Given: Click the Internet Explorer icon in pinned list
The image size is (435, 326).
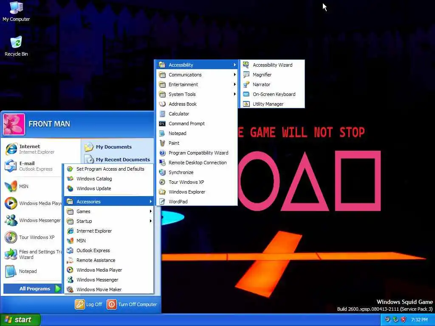Looking at the screenshot, I should pos(11,149).
